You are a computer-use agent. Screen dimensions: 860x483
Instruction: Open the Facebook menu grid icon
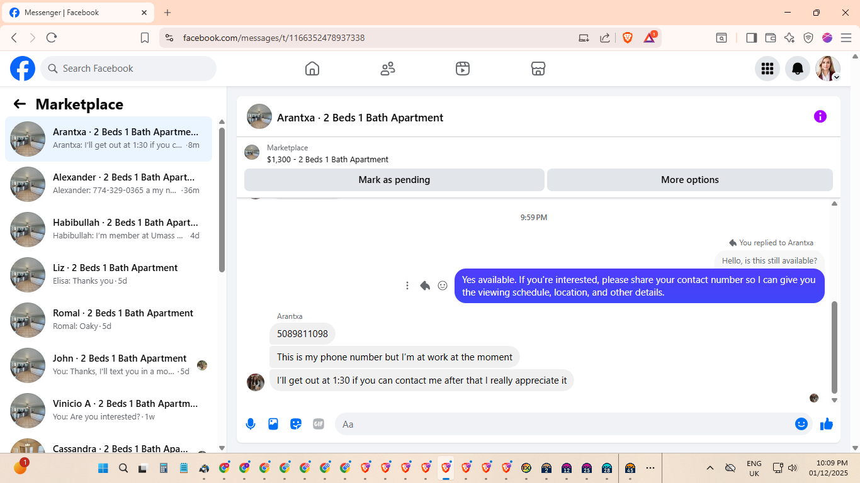tap(767, 69)
